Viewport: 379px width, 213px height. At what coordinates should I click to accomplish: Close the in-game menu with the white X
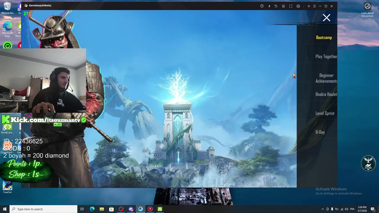326,18
